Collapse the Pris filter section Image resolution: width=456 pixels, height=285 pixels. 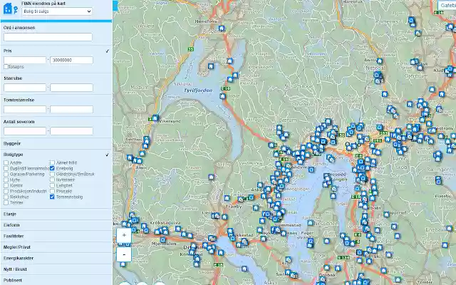pos(56,51)
